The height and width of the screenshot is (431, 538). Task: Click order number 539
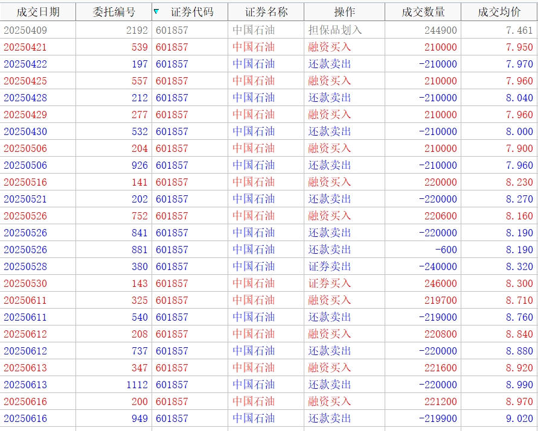click(139, 47)
